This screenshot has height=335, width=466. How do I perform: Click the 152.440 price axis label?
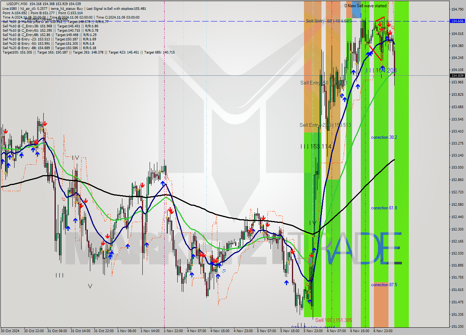[457, 217]
